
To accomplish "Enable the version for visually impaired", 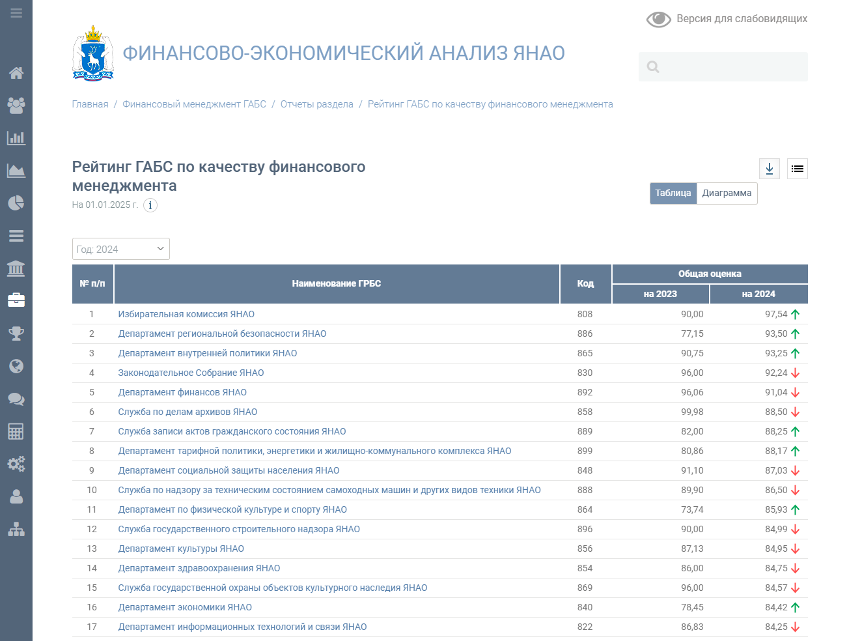I will 727,19.
